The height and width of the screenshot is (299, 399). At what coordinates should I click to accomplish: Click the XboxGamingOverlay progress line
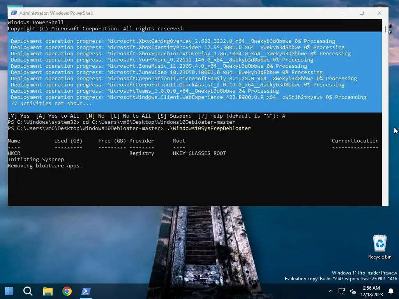tap(173, 41)
